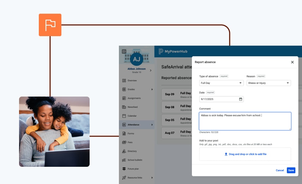Click the upload arrow icon in drop zone
Image resolution: width=302 pixels, height=184 pixels.
coord(226,154)
